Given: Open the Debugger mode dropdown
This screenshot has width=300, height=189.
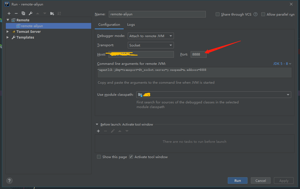Looking at the screenshot, I should point(151,36).
